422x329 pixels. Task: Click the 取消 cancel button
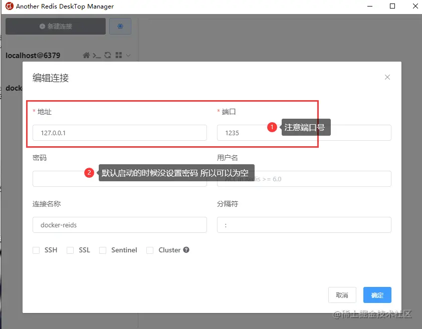tap(342, 295)
